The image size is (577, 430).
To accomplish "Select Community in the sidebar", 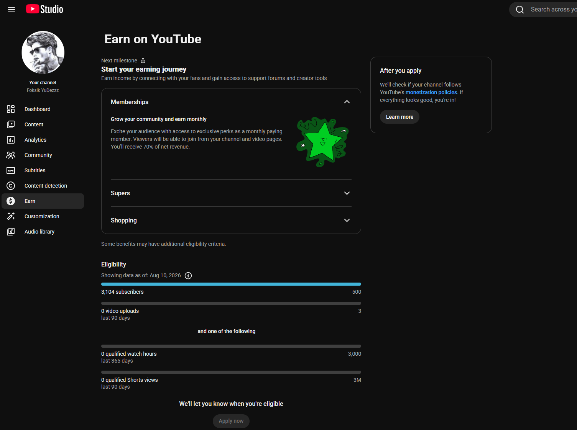I will pyautogui.click(x=43, y=155).
